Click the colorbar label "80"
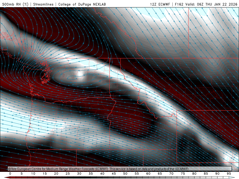The height and width of the screenshot is (179, 239). (194, 174)
